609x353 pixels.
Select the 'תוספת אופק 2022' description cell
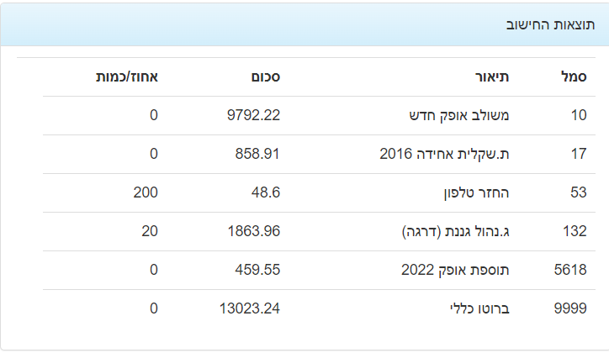465,270
